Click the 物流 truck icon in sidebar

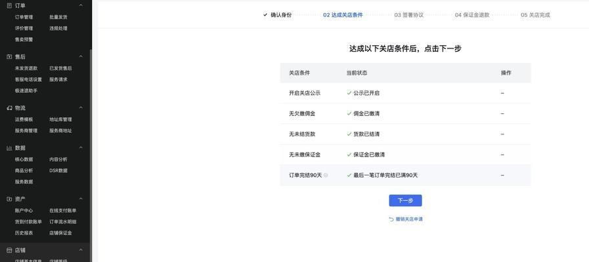click(9, 108)
